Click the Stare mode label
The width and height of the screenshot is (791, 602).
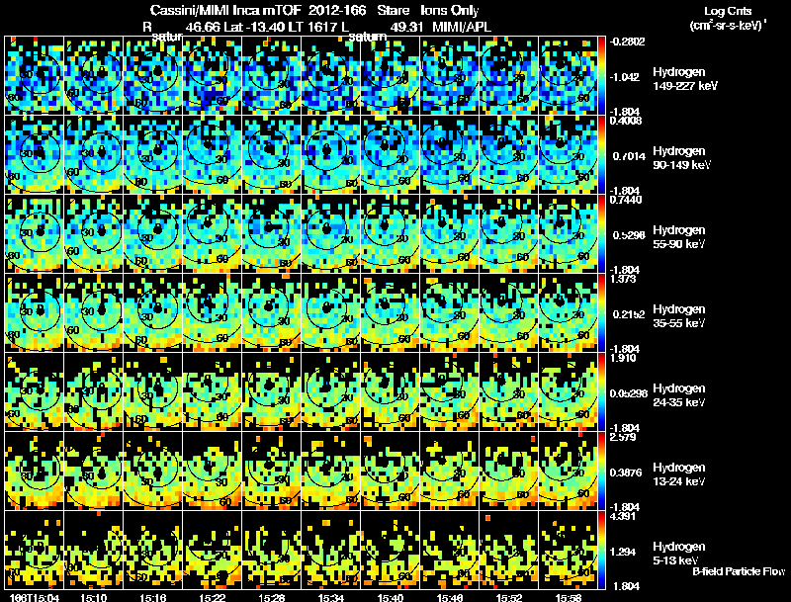click(393, 10)
